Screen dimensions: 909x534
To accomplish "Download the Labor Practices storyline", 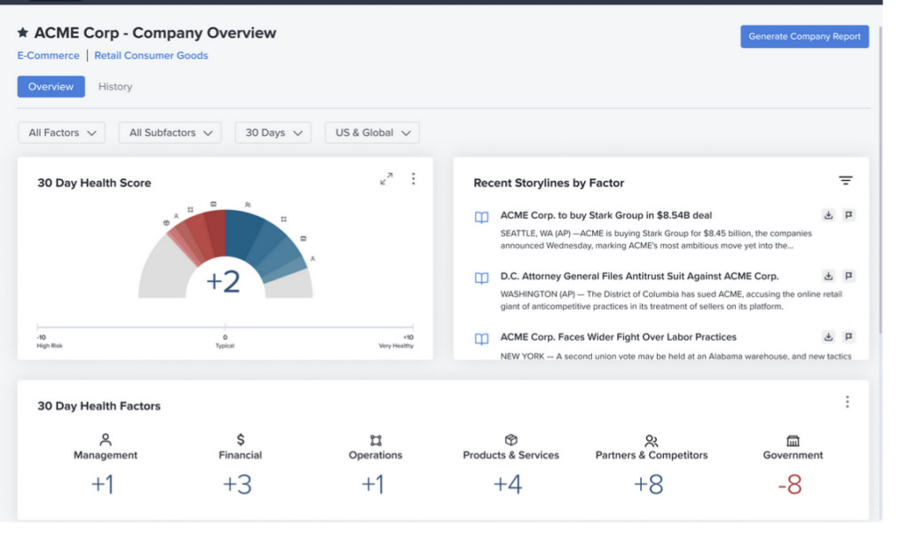I will click(x=828, y=337).
